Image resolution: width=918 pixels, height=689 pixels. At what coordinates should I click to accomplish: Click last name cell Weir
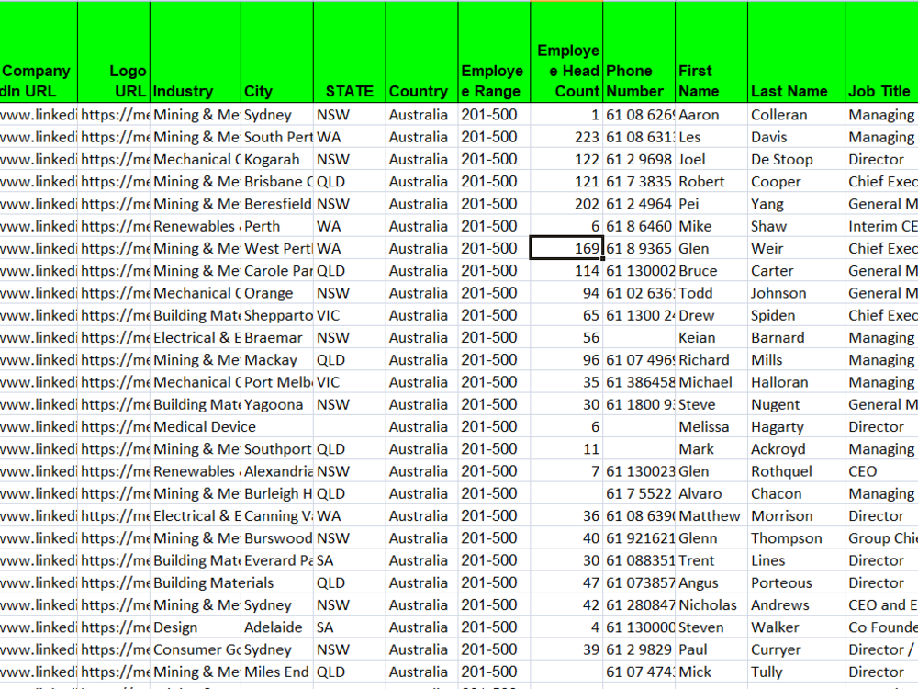click(796, 248)
